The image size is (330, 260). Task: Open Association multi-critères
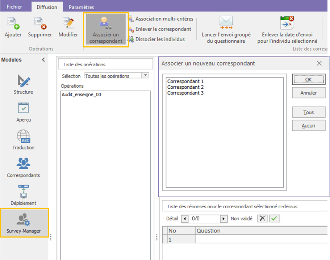(161, 19)
